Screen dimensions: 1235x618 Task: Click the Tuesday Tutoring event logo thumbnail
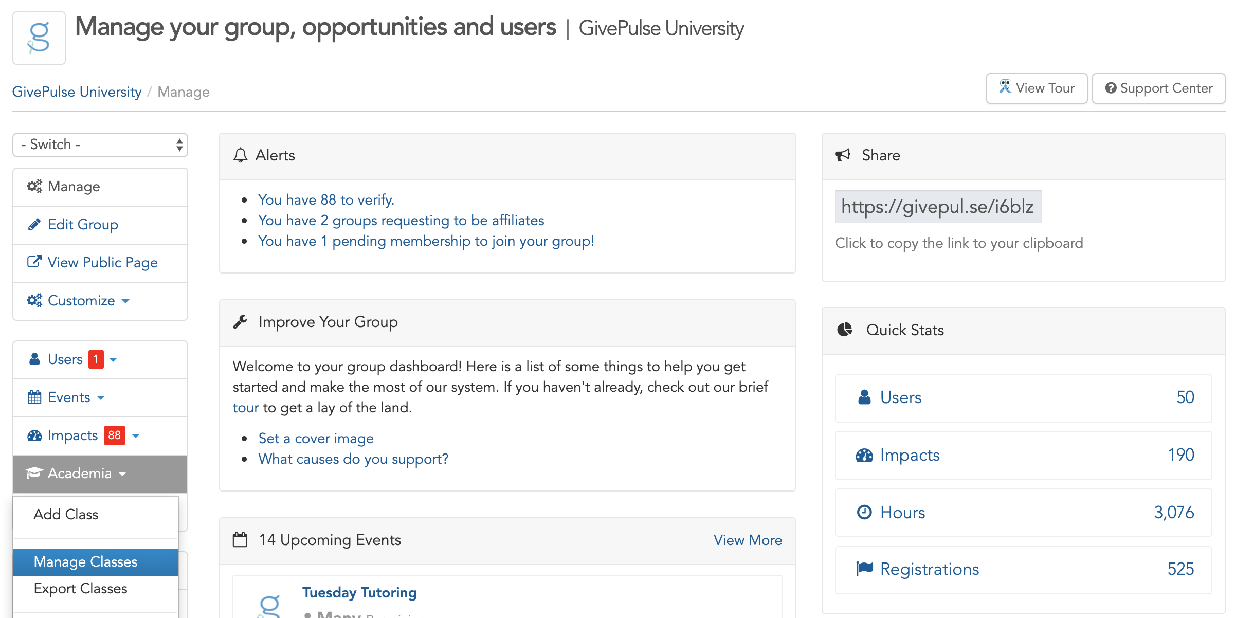click(269, 606)
